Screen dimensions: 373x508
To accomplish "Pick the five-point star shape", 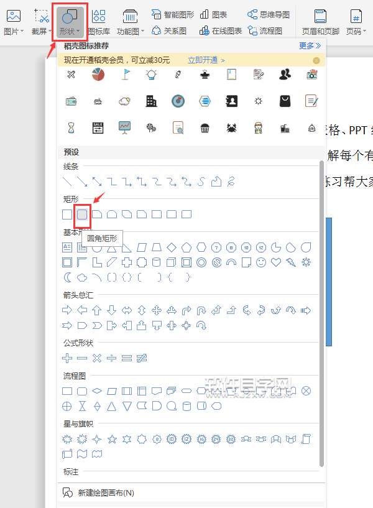I will point(112,439).
